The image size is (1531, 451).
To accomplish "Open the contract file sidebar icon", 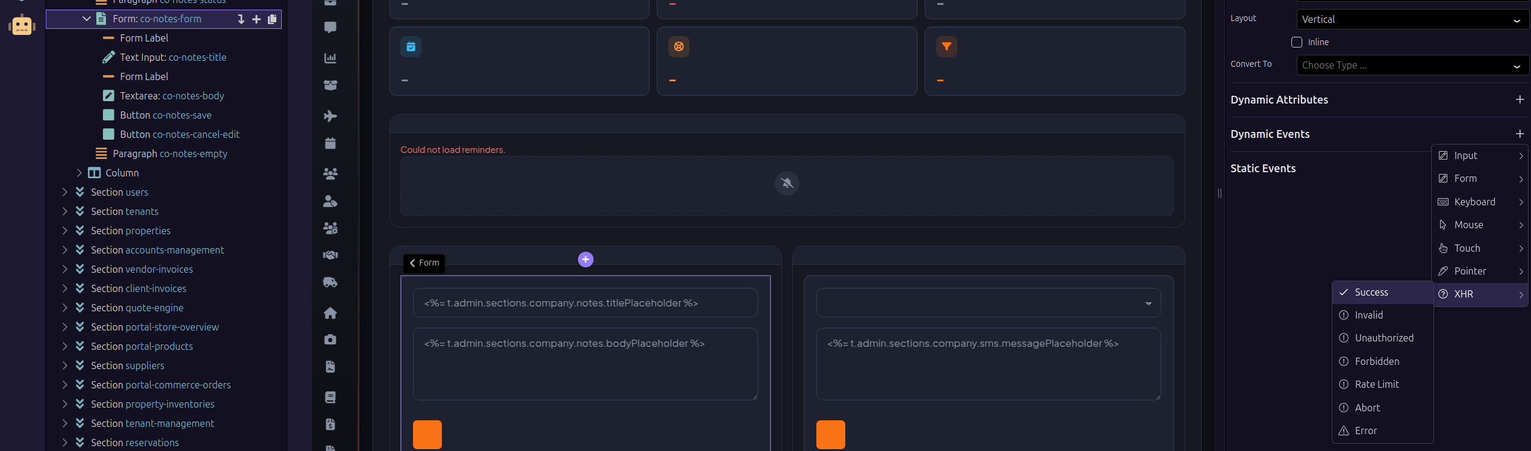I will tap(330, 367).
